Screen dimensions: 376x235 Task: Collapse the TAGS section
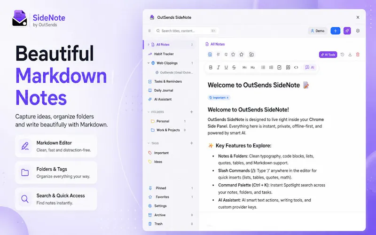[149, 143]
